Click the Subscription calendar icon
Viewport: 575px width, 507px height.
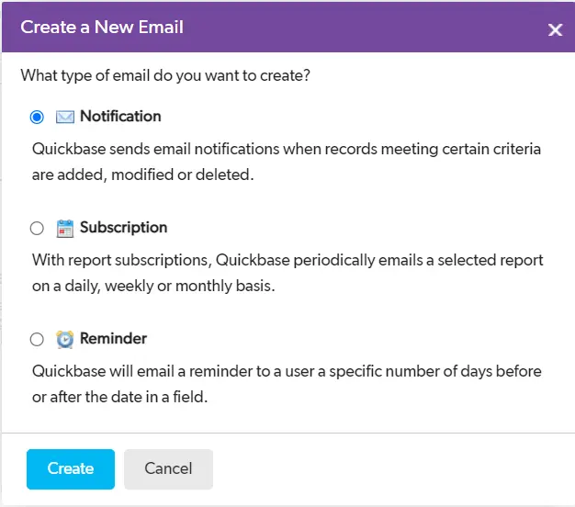pos(65,229)
